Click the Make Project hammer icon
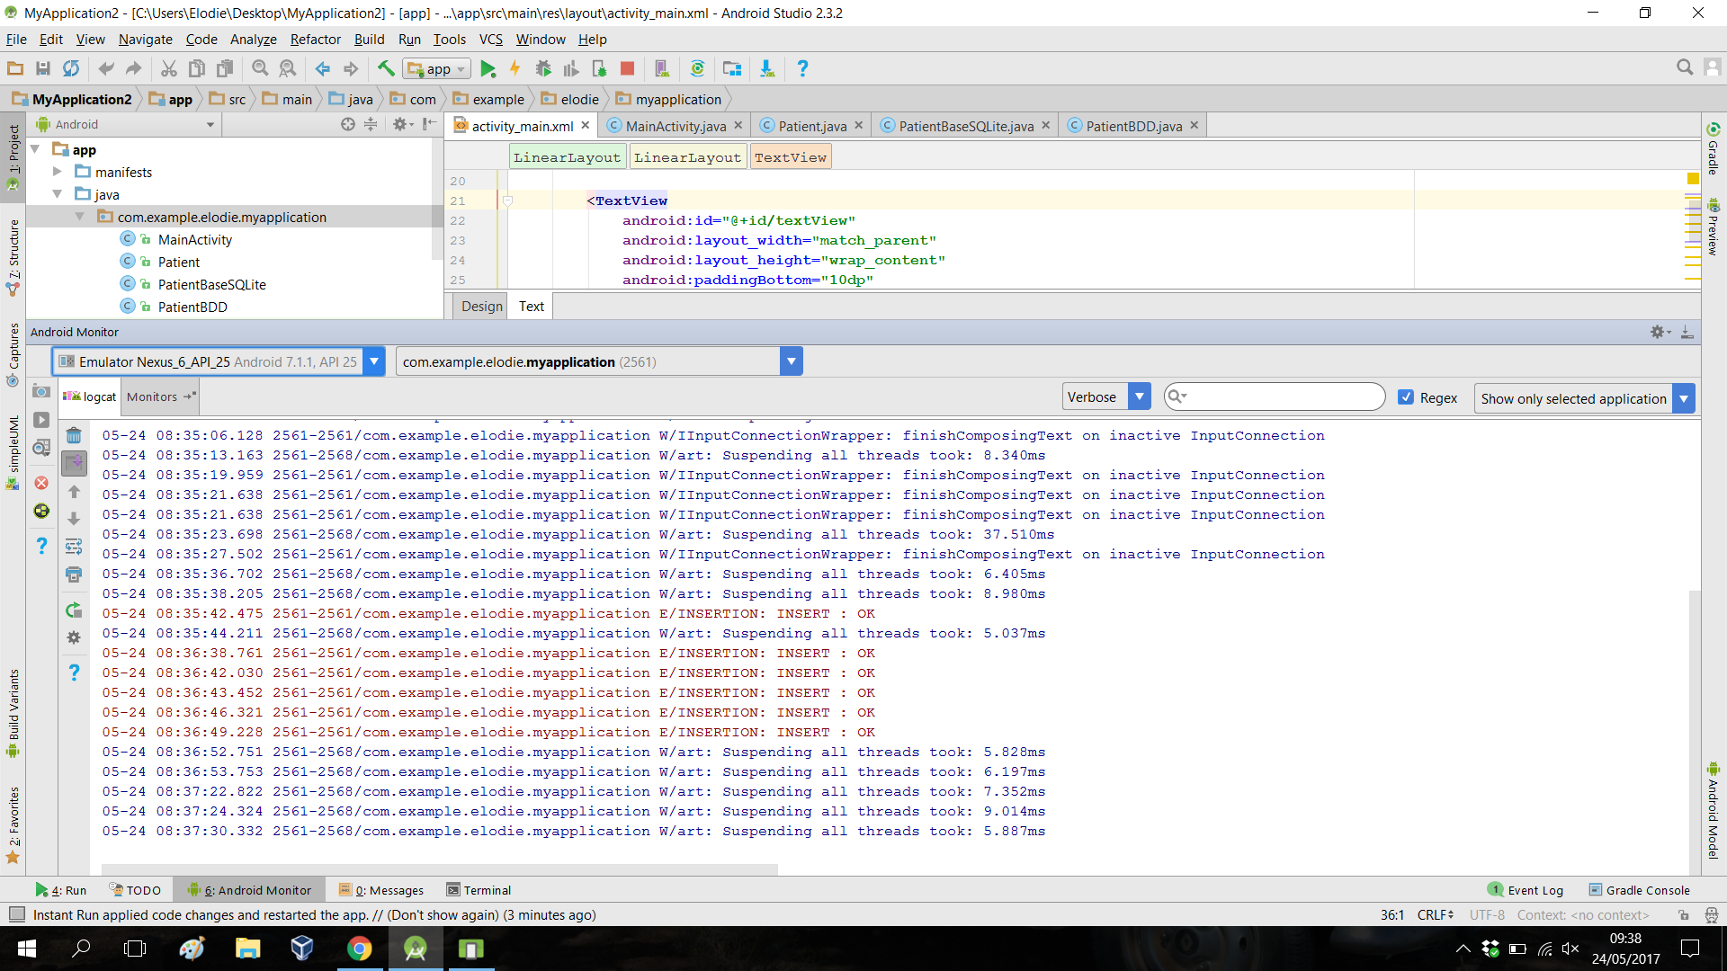The height and width of the screenshot is (971, 1727). point(386,68)
